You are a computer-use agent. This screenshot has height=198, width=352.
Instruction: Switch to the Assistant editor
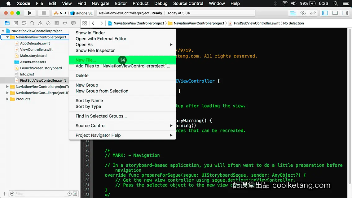point(303,13)
